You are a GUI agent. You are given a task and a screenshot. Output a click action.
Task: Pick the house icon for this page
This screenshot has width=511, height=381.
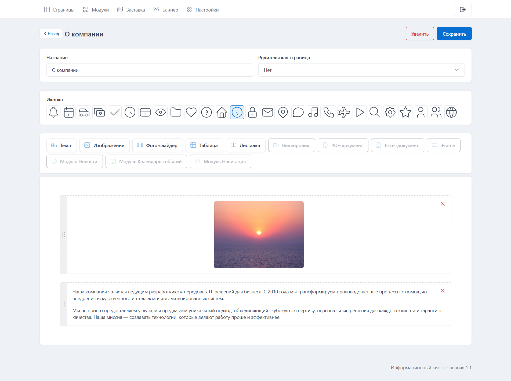222,112
